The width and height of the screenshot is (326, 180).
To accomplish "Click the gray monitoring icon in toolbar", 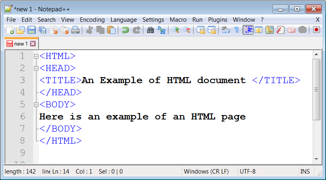I will point(303,30).
